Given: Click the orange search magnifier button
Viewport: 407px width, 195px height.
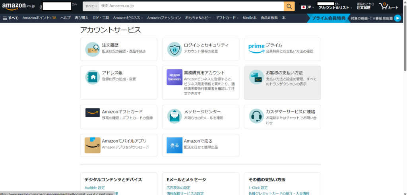Looking at the screenshot, I should [x=289, y=6].
